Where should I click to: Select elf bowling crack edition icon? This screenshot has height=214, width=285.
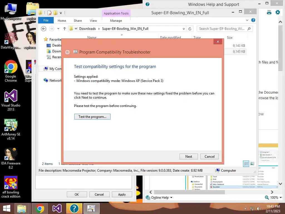tap(11, 187)
